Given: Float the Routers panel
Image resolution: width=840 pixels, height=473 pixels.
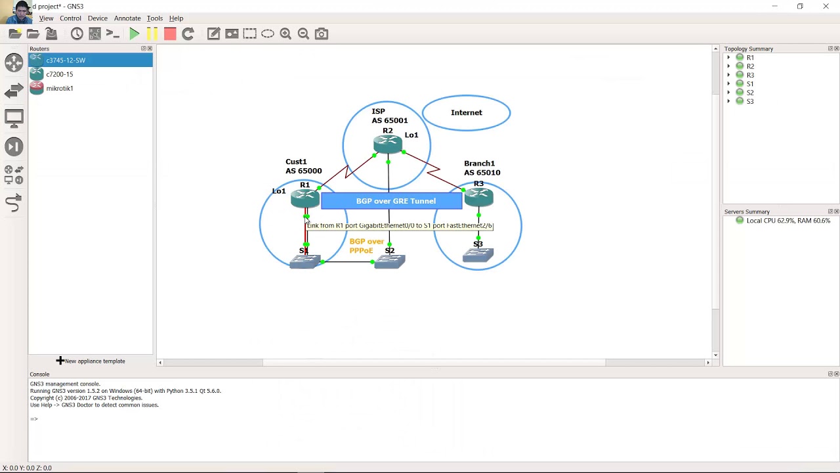Looking at the screenshot, I should tap(144, 49).
